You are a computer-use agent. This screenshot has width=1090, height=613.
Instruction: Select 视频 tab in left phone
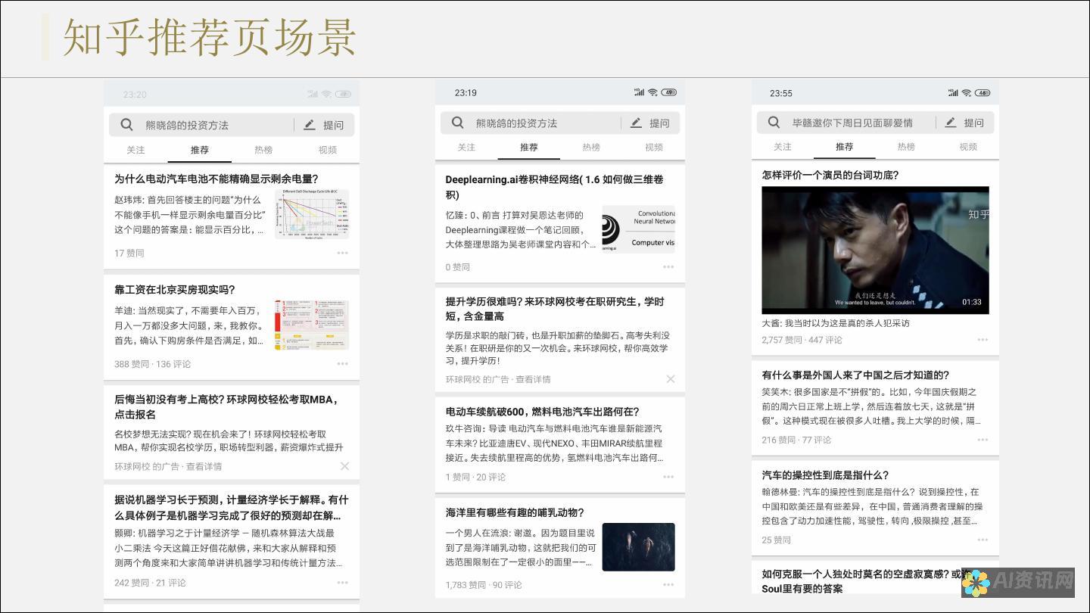click(x=328, y=150)
